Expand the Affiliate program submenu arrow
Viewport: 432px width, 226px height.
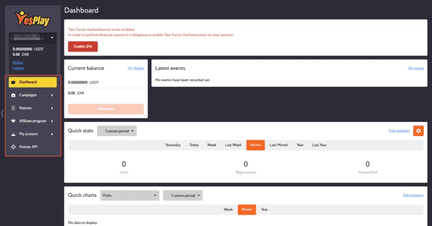pos(52,121)
